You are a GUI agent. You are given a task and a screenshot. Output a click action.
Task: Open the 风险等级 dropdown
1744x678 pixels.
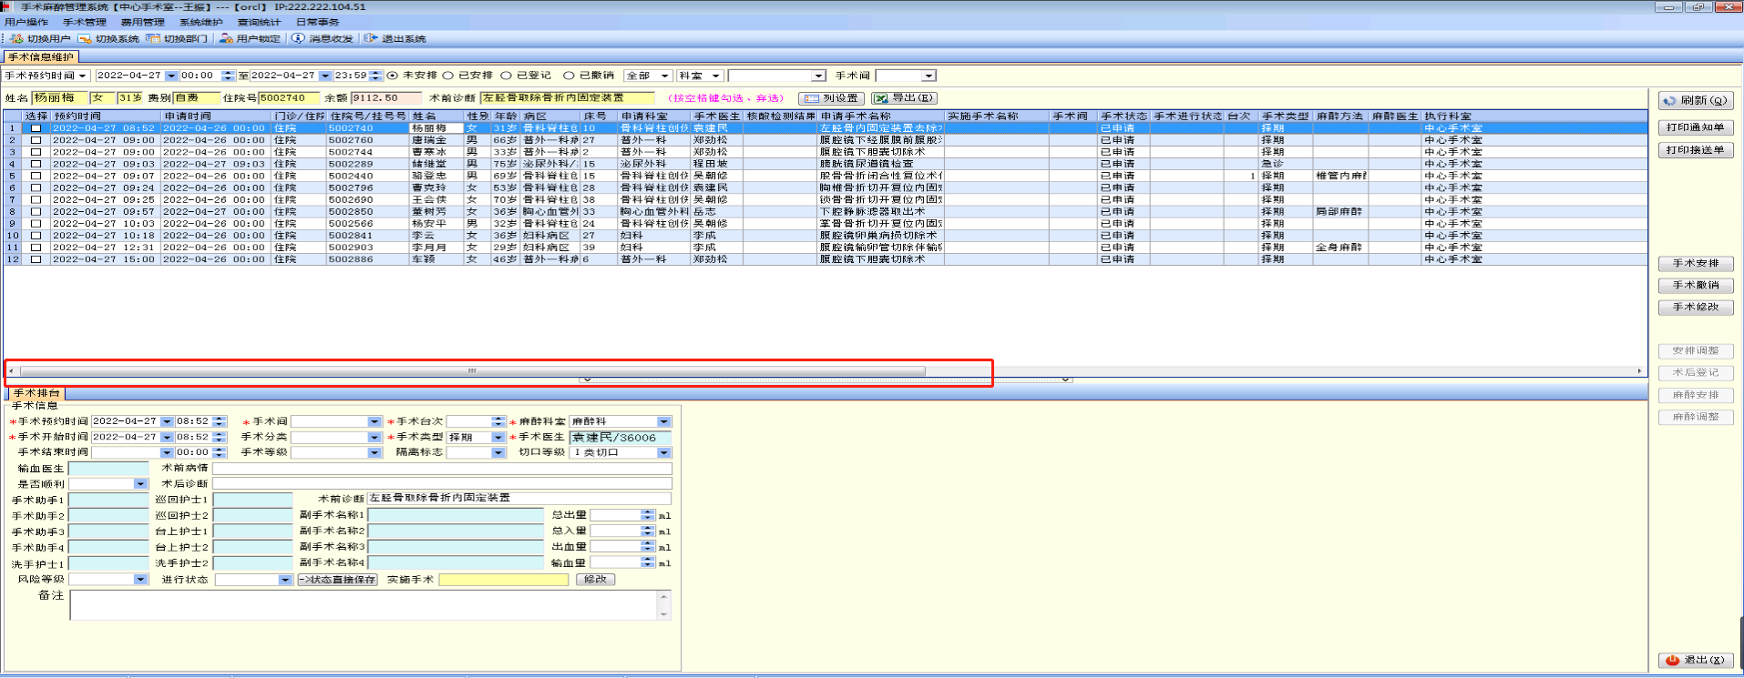(140, 580)
